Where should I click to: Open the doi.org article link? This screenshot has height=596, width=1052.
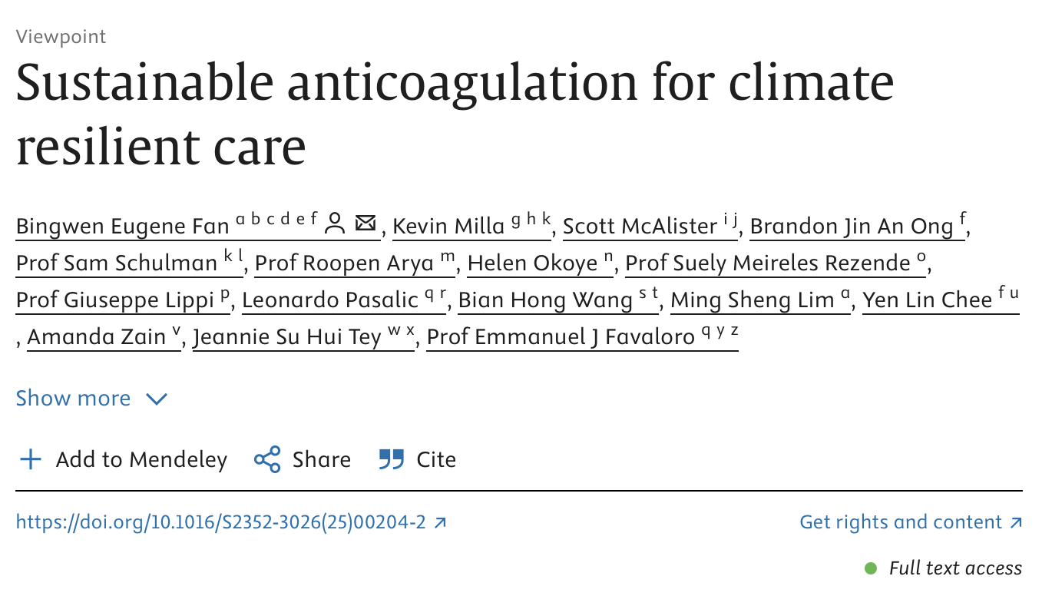click(221, 523)
